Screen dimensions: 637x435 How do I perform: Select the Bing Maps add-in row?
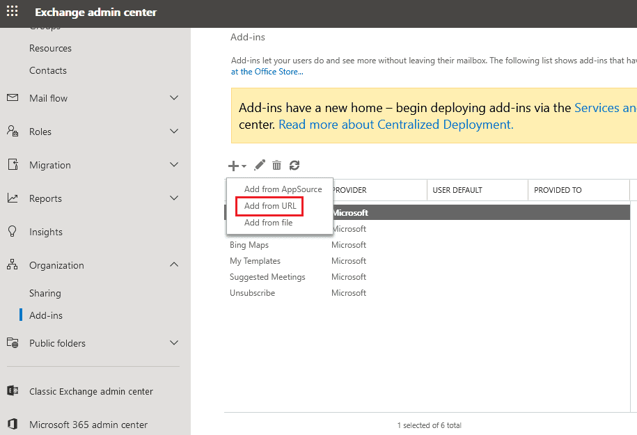(249, 245)
